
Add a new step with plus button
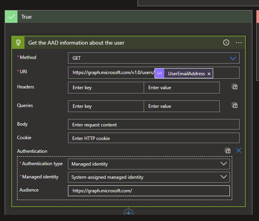[129, 212]
